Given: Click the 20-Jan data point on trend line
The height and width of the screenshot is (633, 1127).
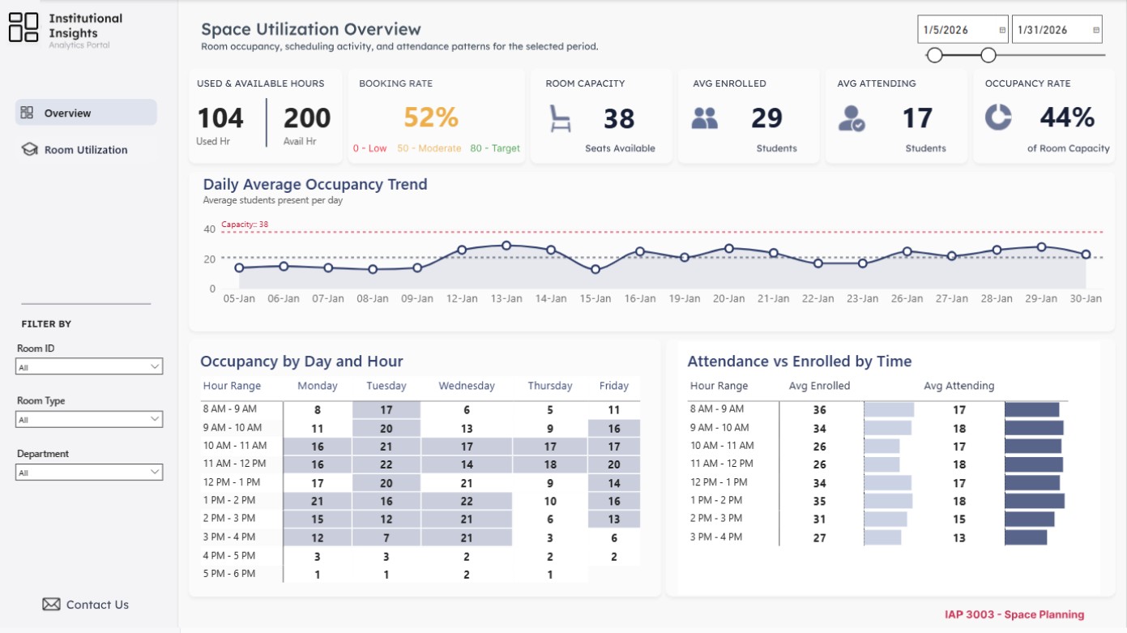Looking at the screenshot, I should (x=729, y=249).
